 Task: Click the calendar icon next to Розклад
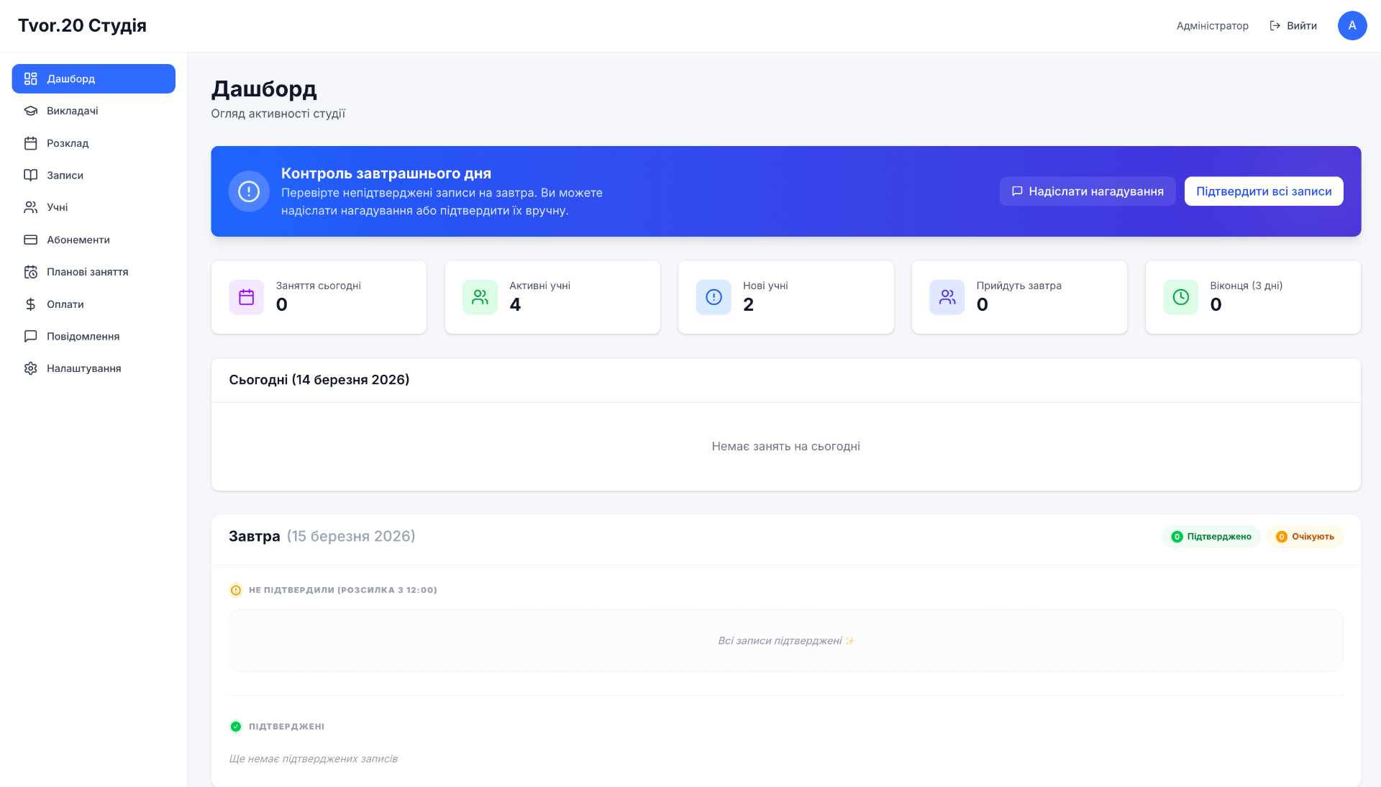tap(30, 143)
